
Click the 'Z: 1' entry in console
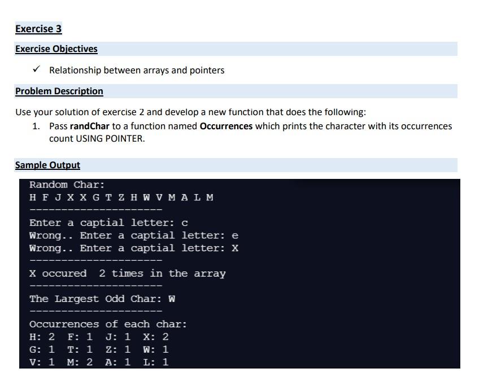tap(118, 349)
